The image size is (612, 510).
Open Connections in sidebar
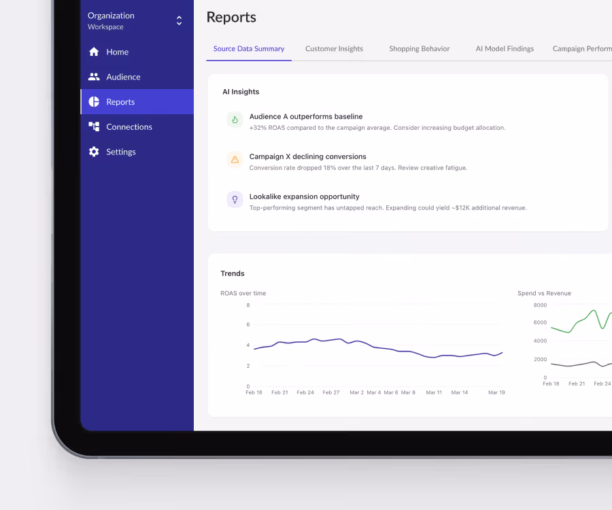(137, 126)
